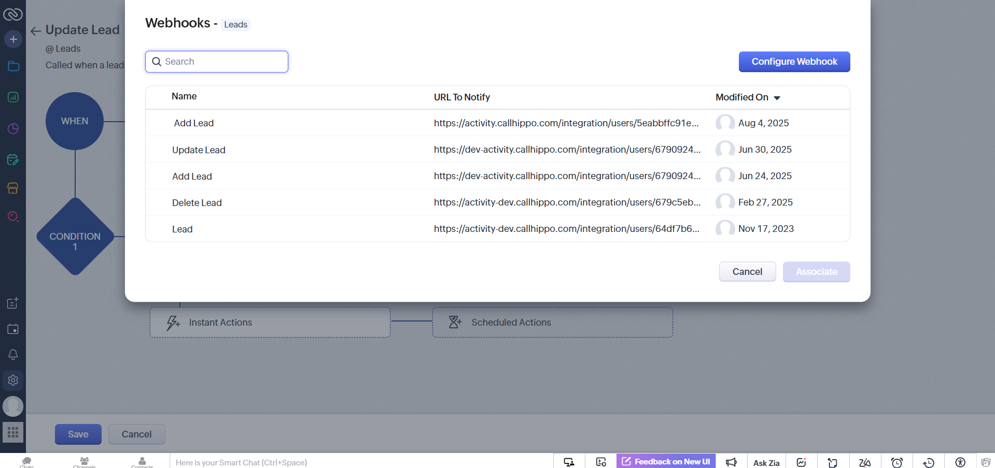Click the Jun 30, 2025 date cell
This screenshot has width=995, height=468.
(x=765, y=150)
